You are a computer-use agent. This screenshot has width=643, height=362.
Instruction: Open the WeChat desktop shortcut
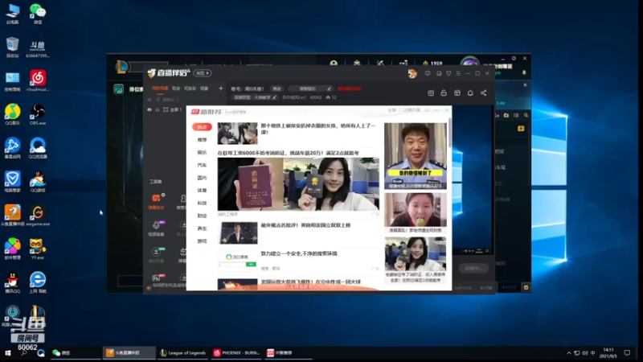click(x=38, y=13)
